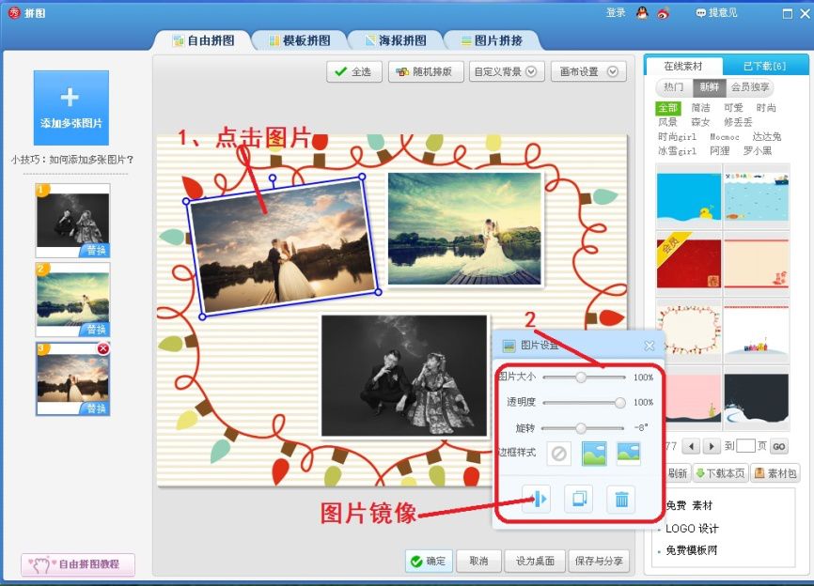Choose the red 会员 background material
The width and height of the screenshot is (814, 586).
point(689,264)
